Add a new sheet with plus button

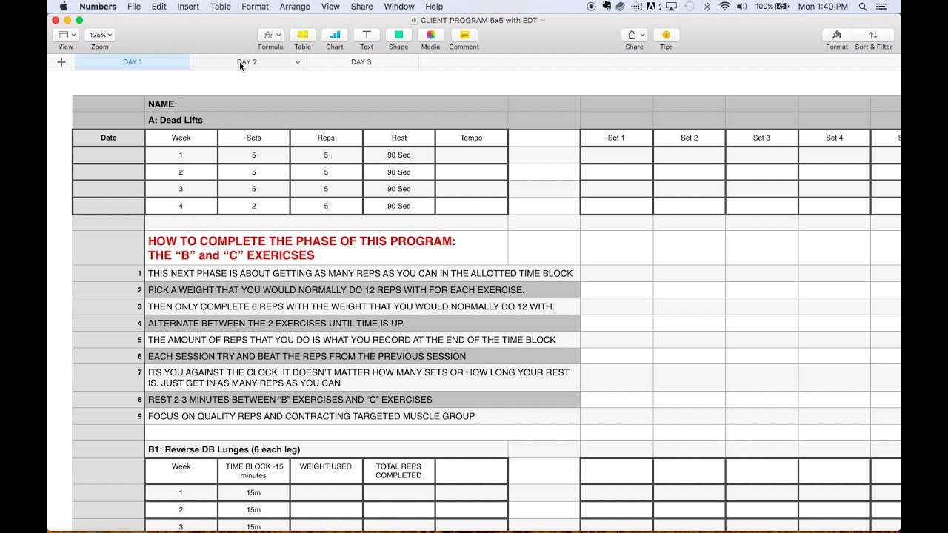pos(61,62)
